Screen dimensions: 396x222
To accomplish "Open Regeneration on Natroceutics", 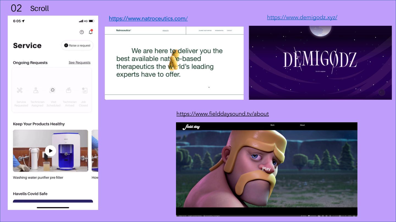I will pos(219,31).
